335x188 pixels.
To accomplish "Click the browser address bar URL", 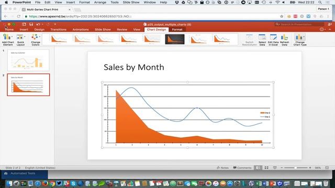I will click(80, 16).
